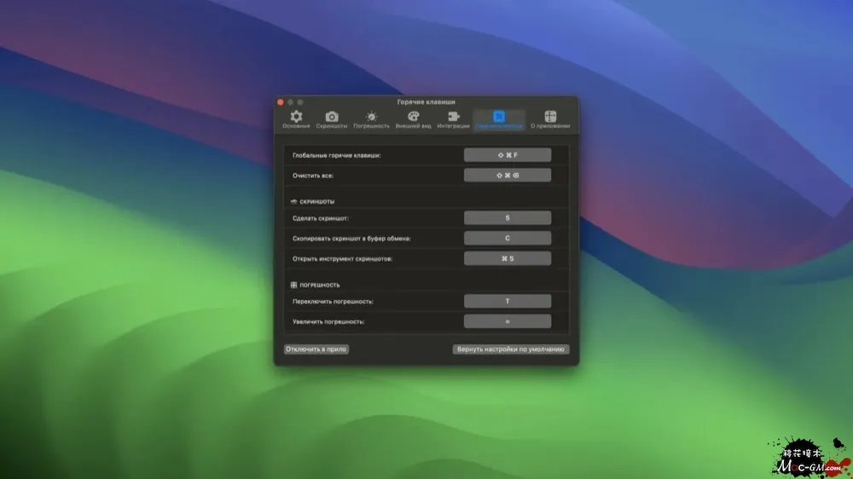This screenshot has width=853, height=479.
Task: Edit the Скопировать скриншот в буфер shortcut C
Action: click(x=507, y=238)
